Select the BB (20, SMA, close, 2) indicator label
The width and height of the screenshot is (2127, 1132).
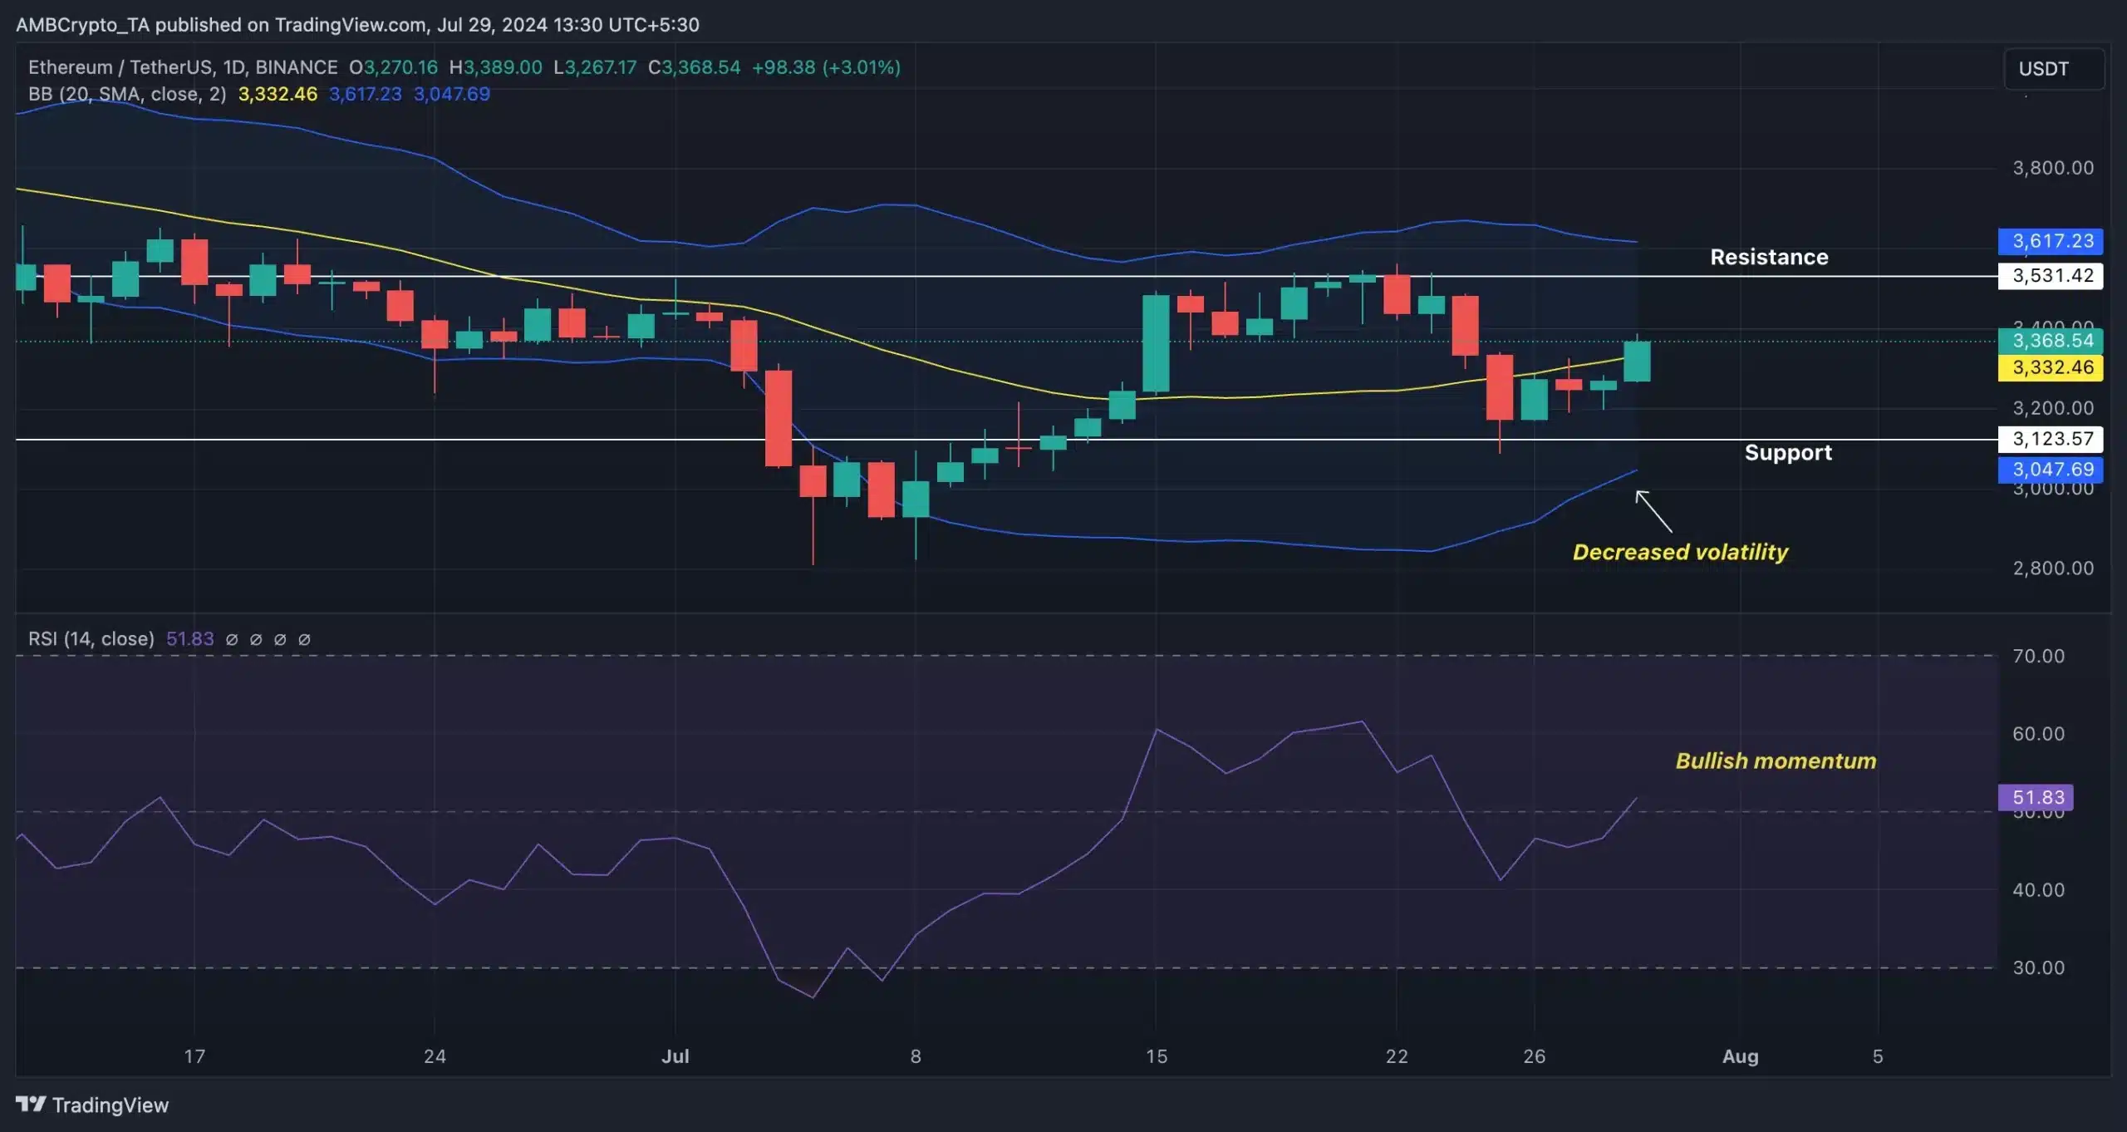click(x=127, y=94)
